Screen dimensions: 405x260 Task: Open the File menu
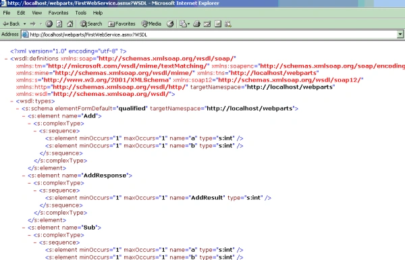[x=7, y=13]
